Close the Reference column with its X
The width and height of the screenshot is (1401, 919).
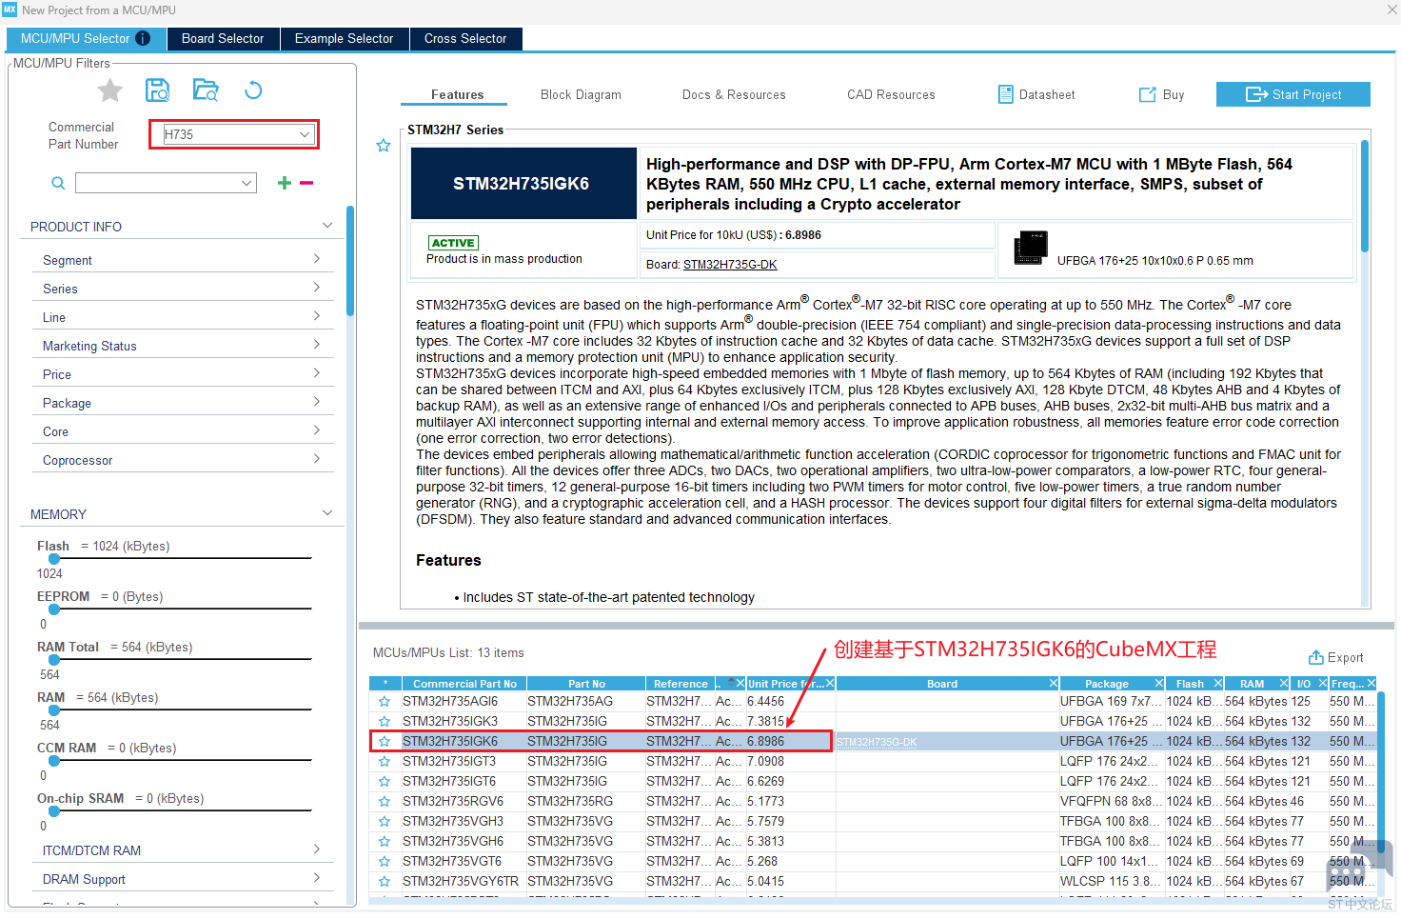pos(740,683)
